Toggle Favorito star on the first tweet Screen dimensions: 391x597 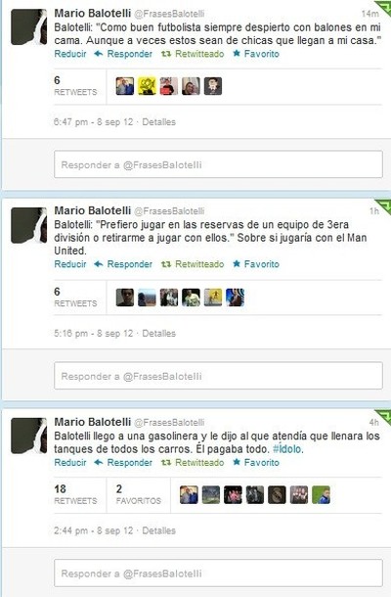tap(256, 54)
